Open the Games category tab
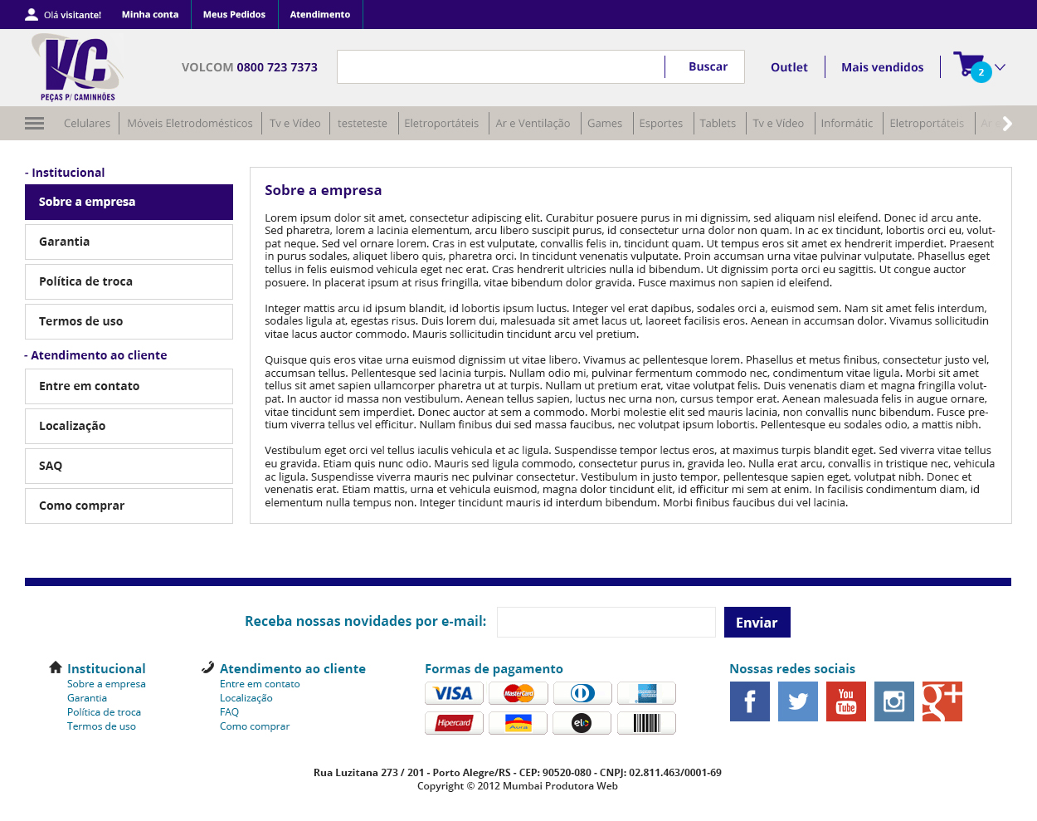1037x821 pixels. [x=604, y=124]
